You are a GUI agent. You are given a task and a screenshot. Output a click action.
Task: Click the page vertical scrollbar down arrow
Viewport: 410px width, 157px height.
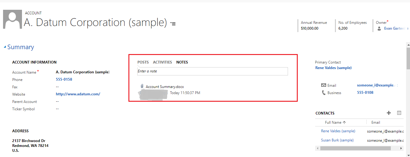pyautogui.click(x=408, y=155)
